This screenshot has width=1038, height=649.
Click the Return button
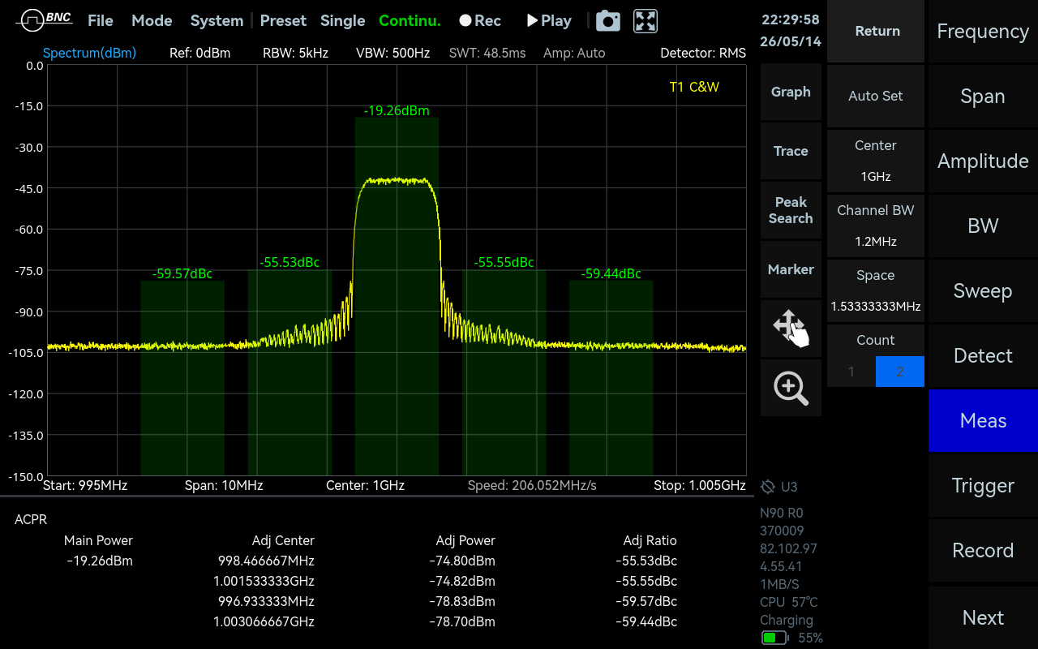[876, 31]
